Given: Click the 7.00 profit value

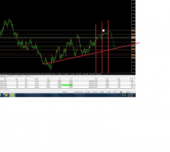Looking at the screenshot, I should (x=132, y=83).
